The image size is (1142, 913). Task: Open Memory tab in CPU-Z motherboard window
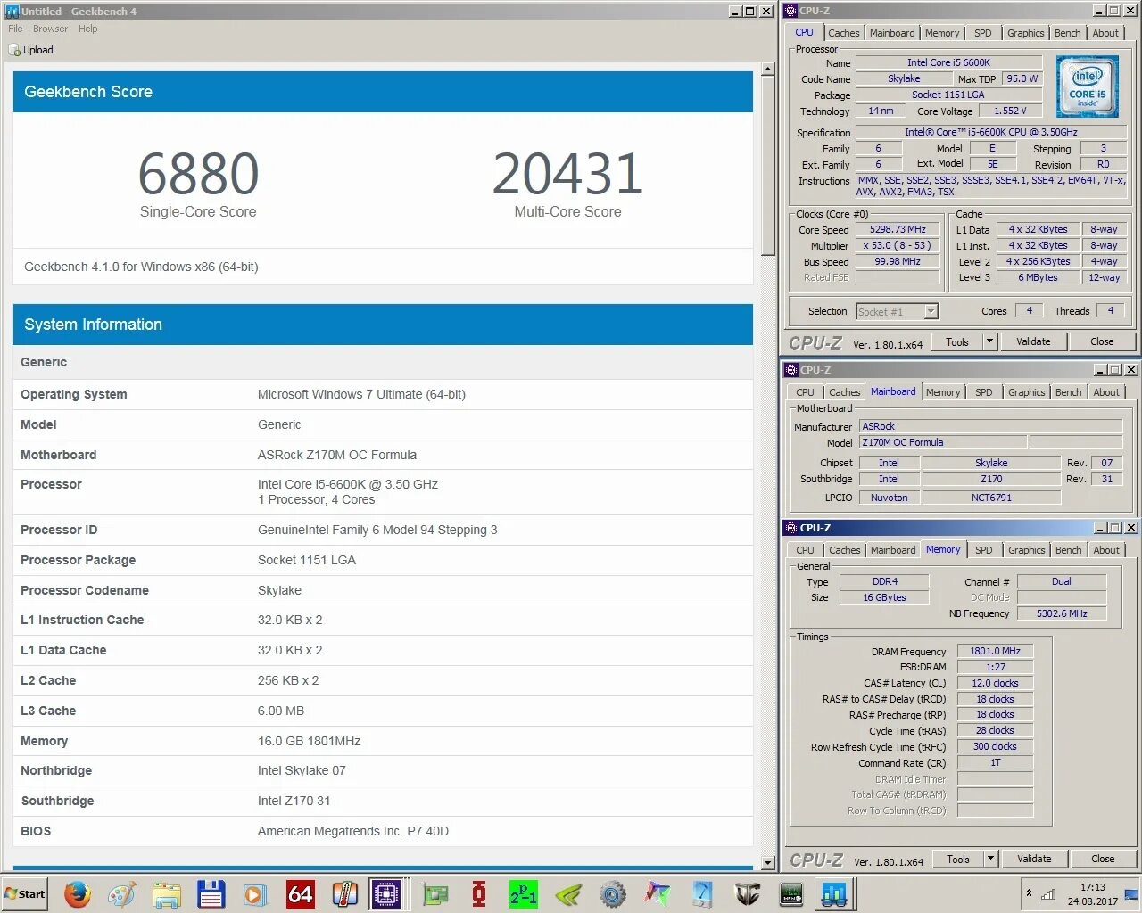(943, 392)
